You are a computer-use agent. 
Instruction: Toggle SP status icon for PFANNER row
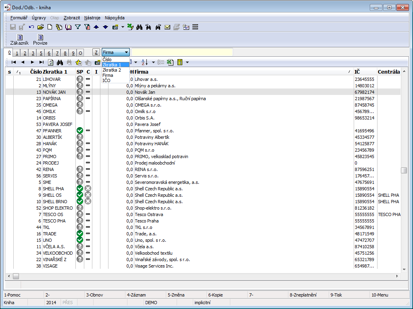[80, 131]
